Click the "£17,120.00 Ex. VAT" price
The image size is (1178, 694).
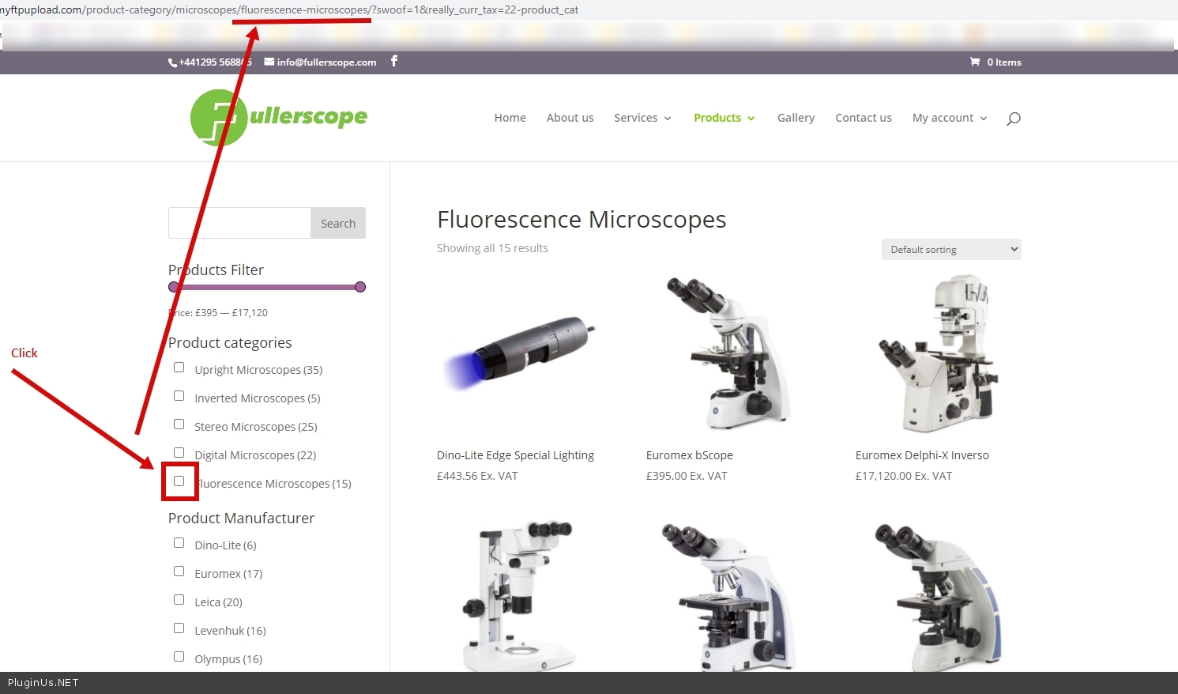point(904,476)
